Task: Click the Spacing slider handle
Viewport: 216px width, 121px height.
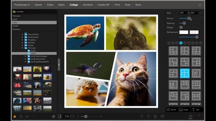Action: tap(184, 23)
